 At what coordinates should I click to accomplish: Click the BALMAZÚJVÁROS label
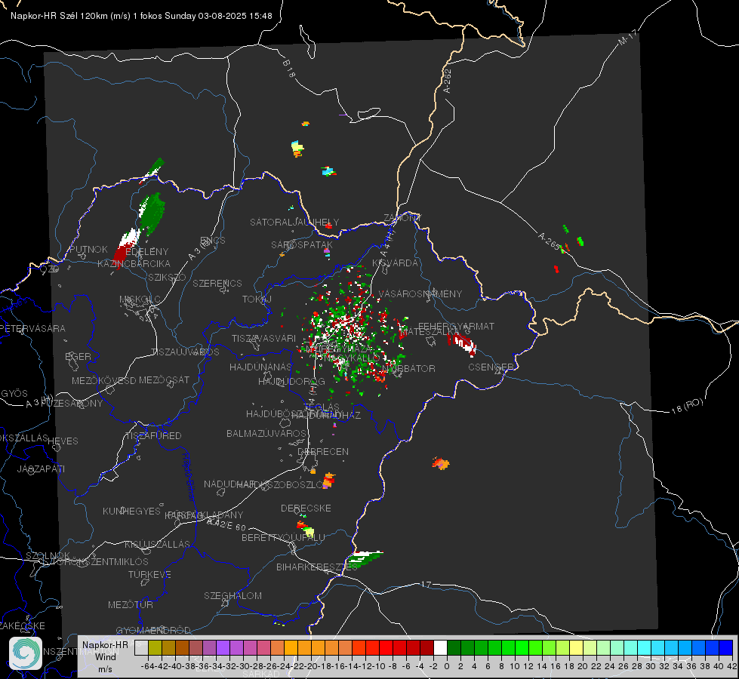pos(266,433)
